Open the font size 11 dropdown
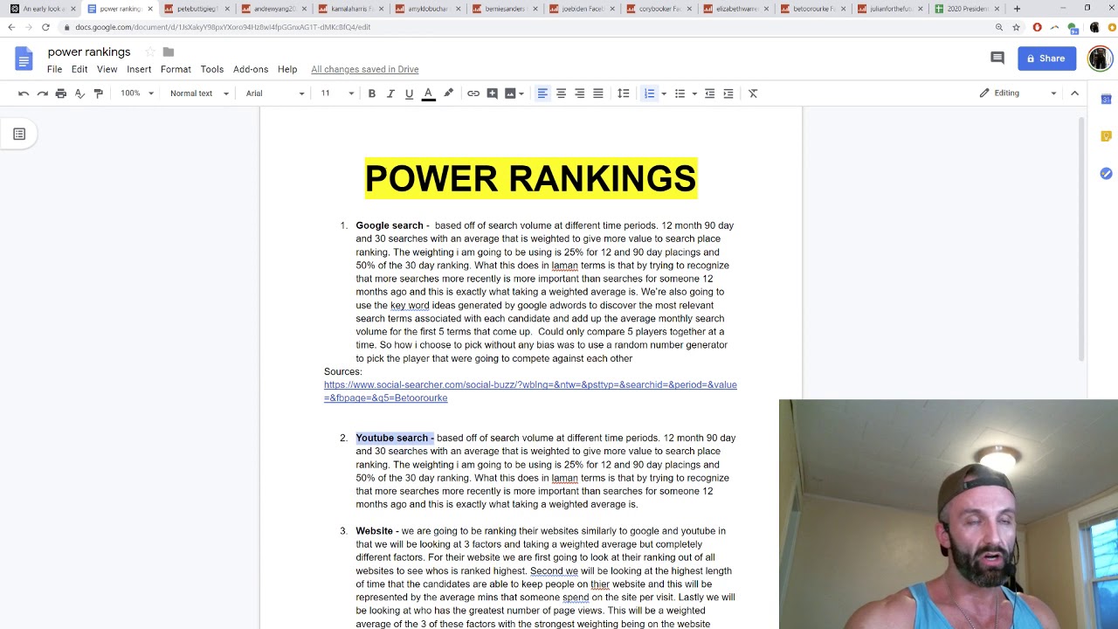This screenshot has height=629, width=1118. click(x=337, y=93)
